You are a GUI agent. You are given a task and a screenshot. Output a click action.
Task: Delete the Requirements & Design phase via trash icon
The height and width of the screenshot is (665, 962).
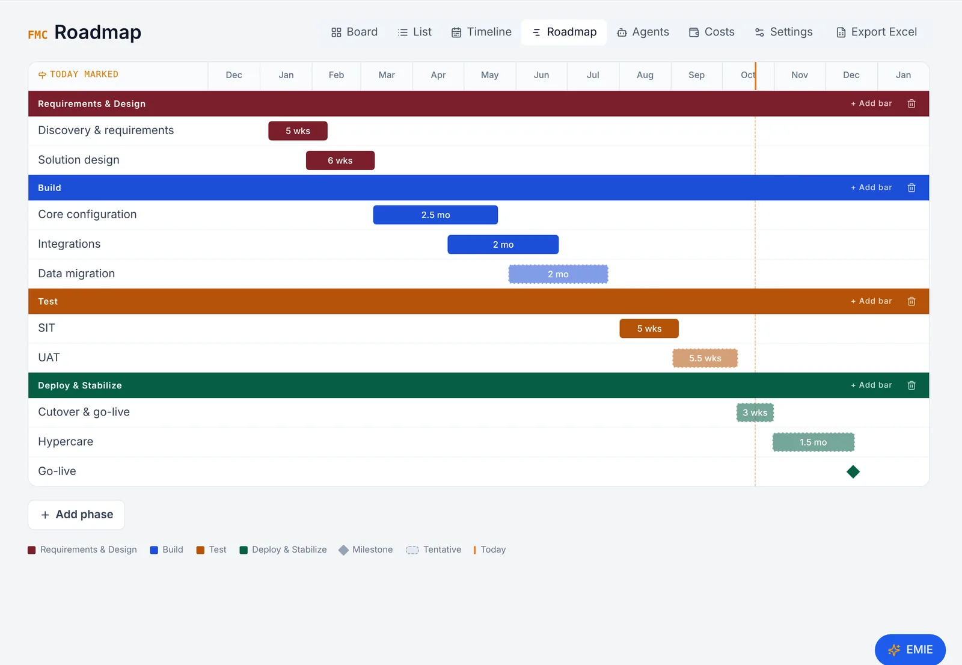[911, 103]
